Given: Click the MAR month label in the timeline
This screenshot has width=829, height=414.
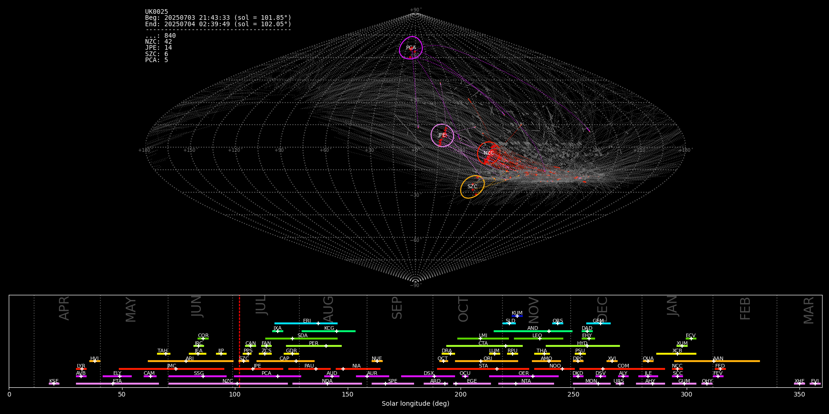Looking at the screenshot, I should point(809,310).
